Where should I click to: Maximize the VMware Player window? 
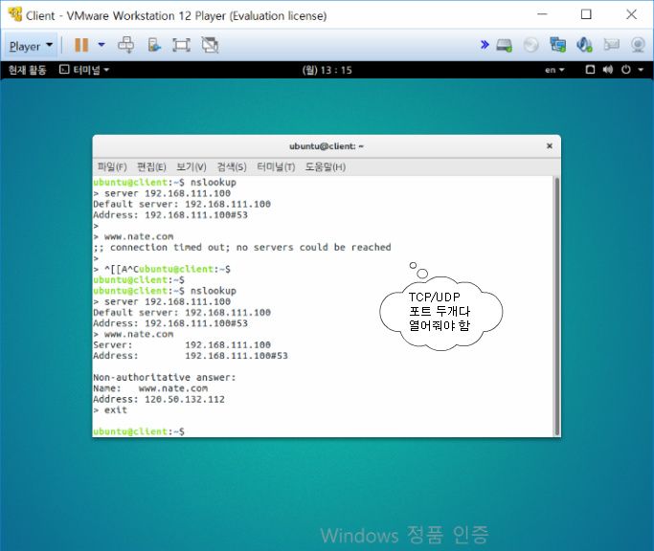586,14
